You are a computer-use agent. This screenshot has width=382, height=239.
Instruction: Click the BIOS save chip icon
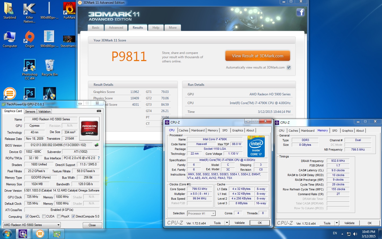click(97, 145)
